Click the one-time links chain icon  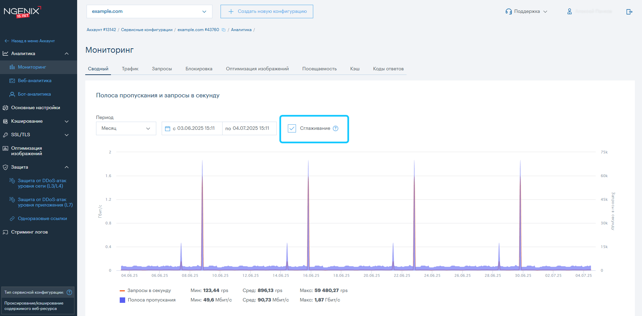click(x=12, y=219)
